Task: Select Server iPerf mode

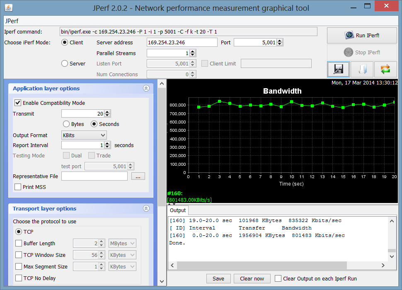Action: (x=65, y=63)
